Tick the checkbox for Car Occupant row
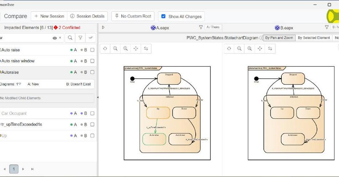Screen dimensions: 339x177 [92, 113]
